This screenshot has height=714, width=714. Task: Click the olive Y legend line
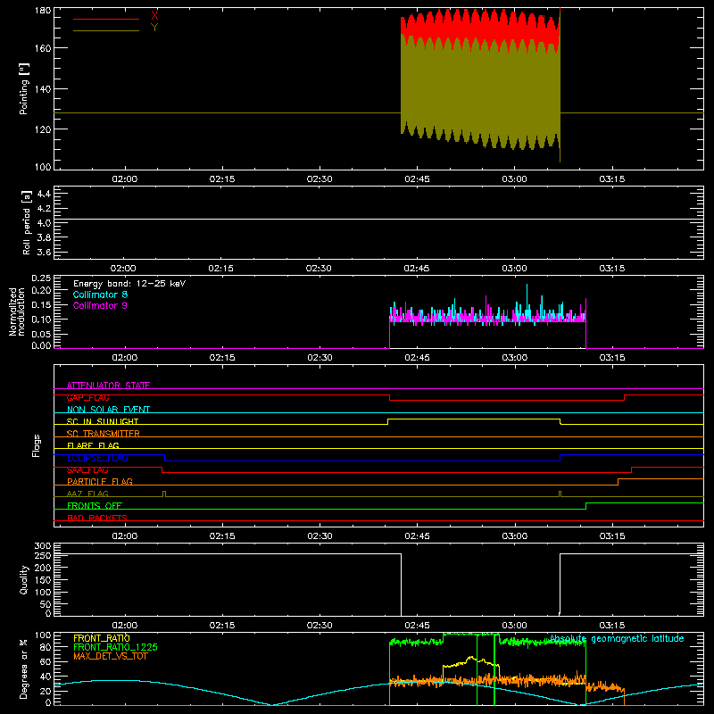click(x=106, y=30)
